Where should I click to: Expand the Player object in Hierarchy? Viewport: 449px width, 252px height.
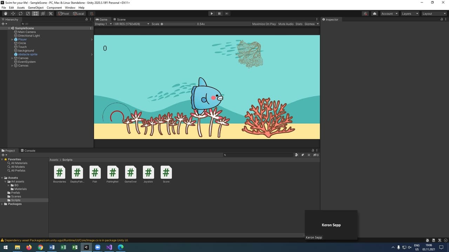click(12, 40)
